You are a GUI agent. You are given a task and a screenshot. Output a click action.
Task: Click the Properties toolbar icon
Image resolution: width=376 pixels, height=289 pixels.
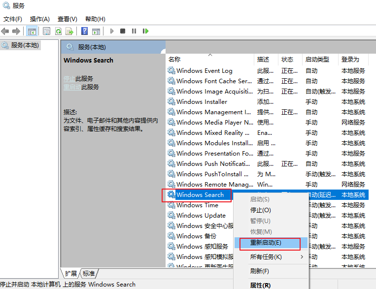(46, 31)
